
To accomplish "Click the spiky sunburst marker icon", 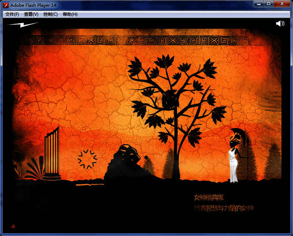I will pyautogui.click(x=87, y=159).
